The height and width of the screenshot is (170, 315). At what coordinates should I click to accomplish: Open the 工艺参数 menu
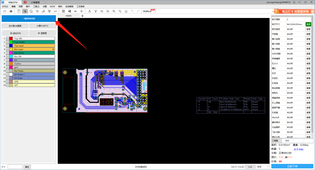[x=80, y=6]
